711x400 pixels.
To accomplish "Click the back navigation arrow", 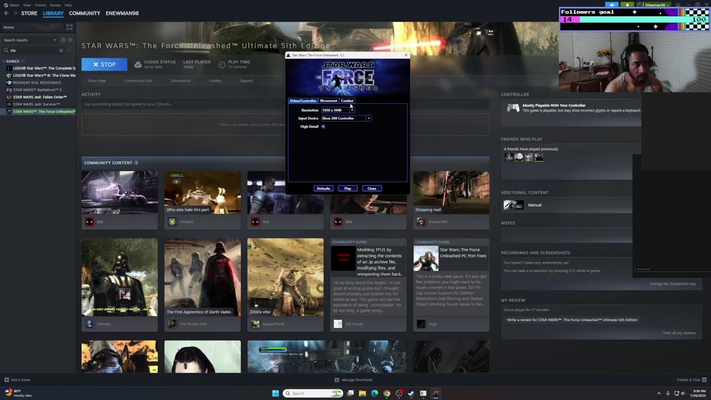I will click(x=6, y=13).
